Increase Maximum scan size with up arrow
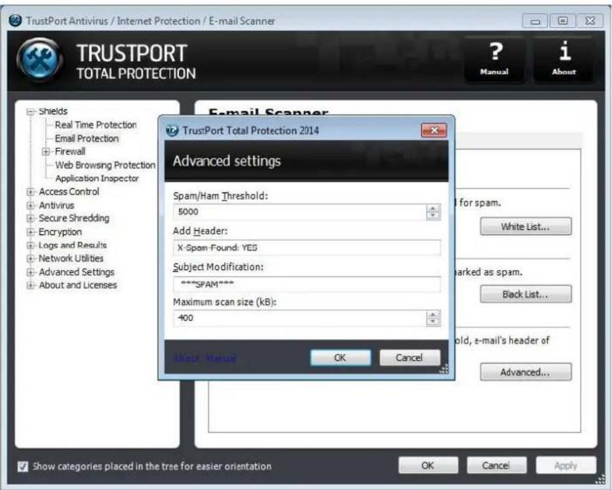The height and width of the screenshot is (490, 612). click(433, 315)
